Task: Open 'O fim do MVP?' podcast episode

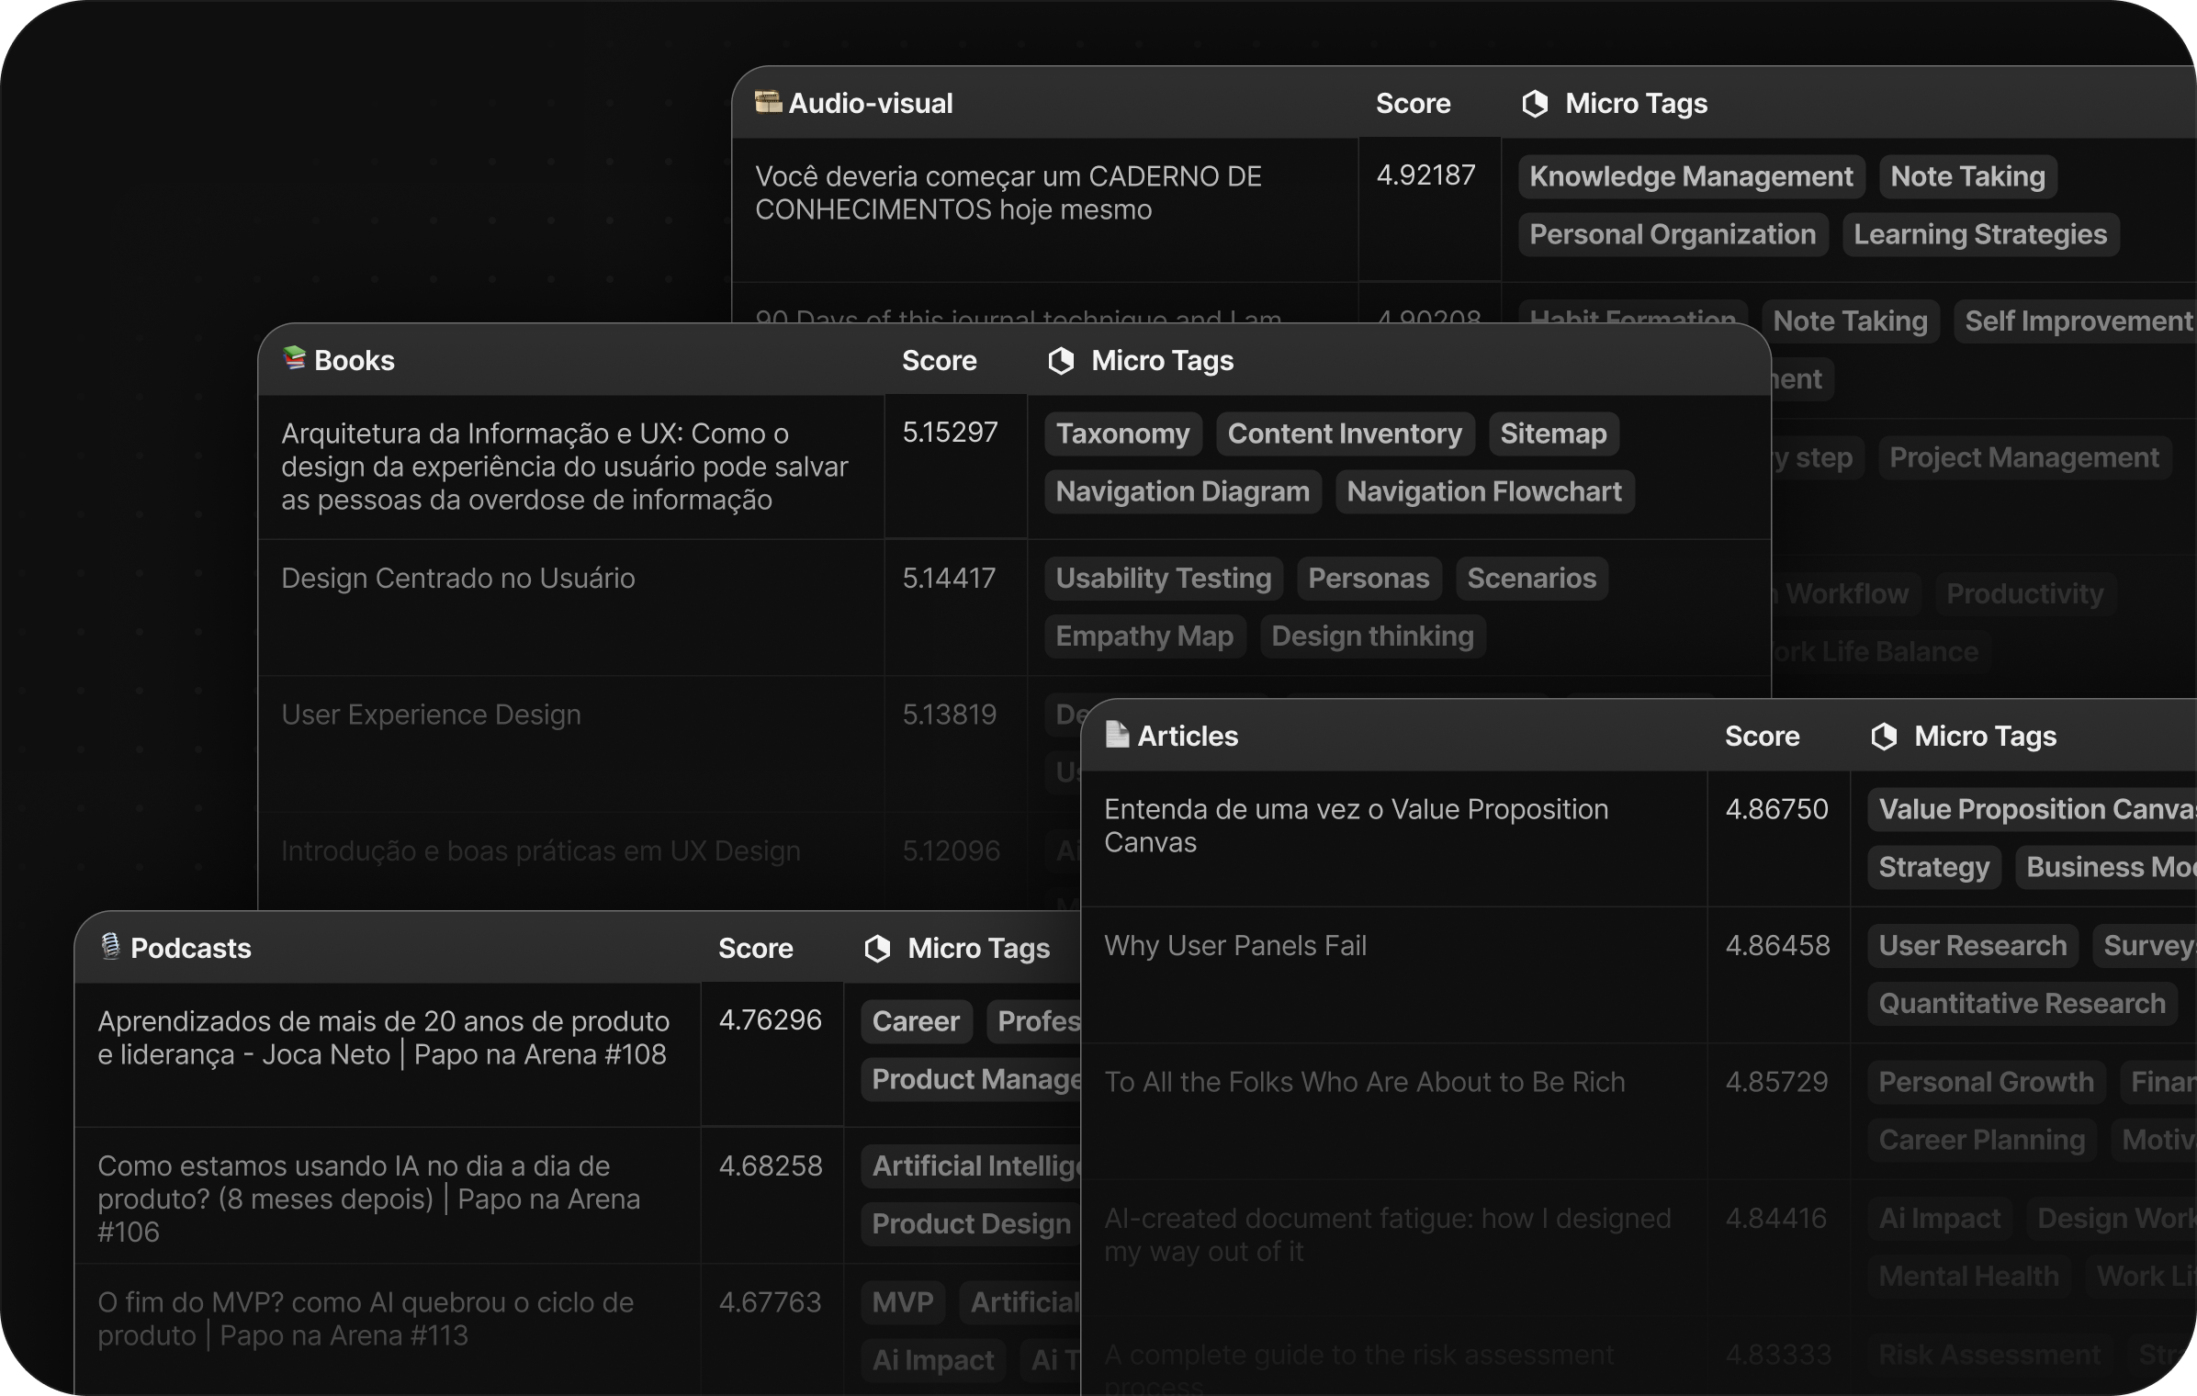Action: point(366,1319)
